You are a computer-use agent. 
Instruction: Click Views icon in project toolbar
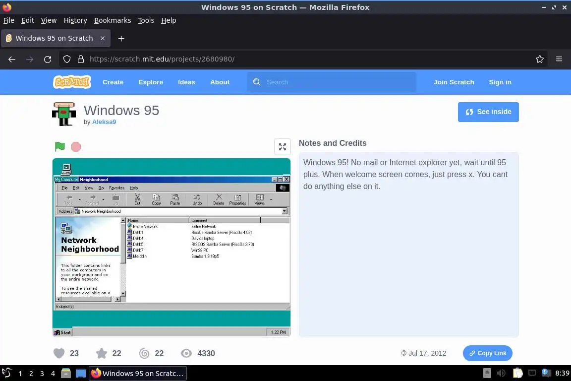260,199
